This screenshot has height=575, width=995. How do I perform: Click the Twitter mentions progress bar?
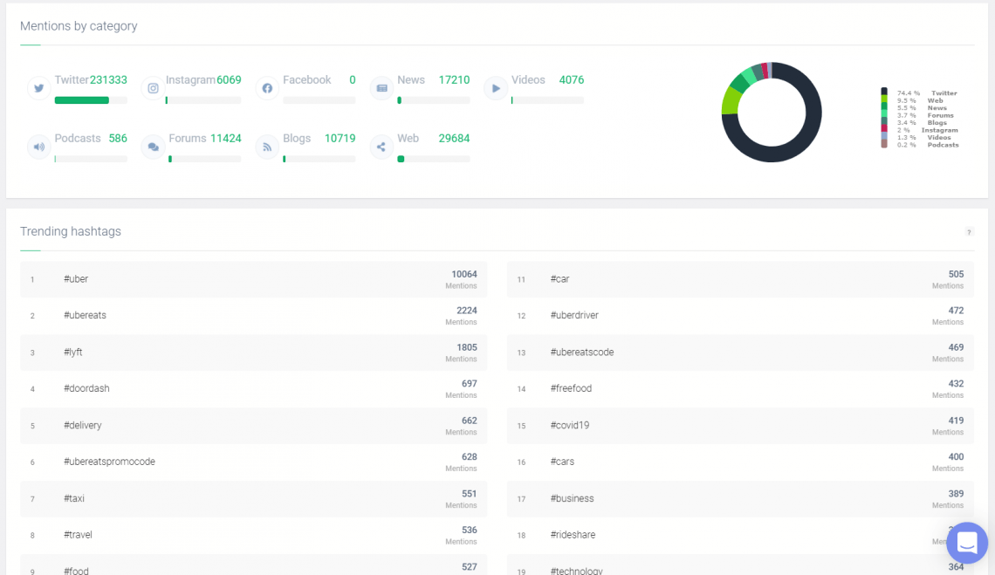(x=91, y=100)
